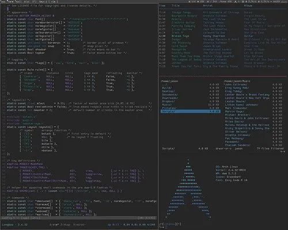The width and height of the screenshot is (288, 230).
Task: Open the Pharoah Sanders/ folder
Action: click(x=237, y=145)
